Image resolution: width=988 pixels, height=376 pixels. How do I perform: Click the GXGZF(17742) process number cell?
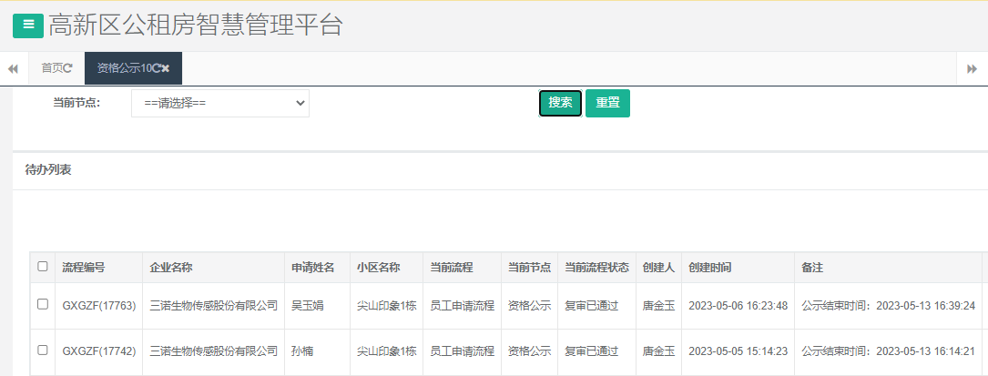(99, 351)
